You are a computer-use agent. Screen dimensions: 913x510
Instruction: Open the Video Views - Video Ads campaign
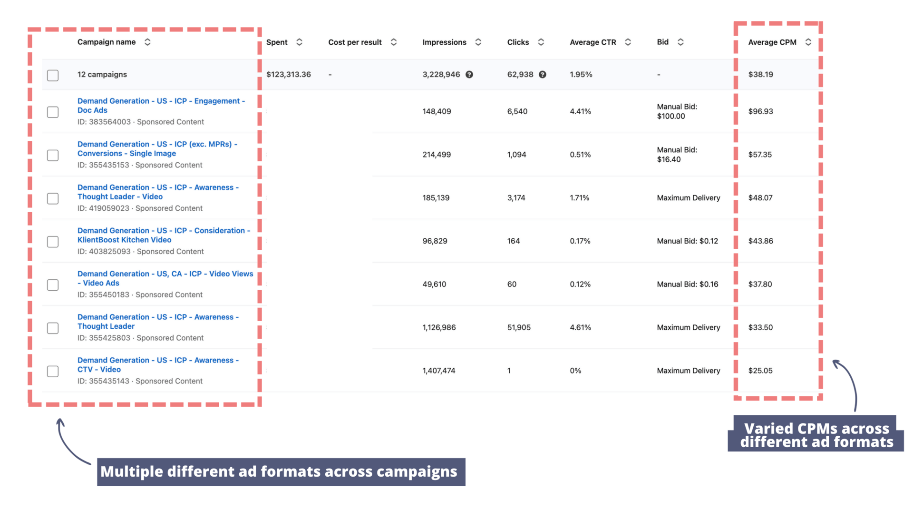pyautogui.click(x=165, y=278)
